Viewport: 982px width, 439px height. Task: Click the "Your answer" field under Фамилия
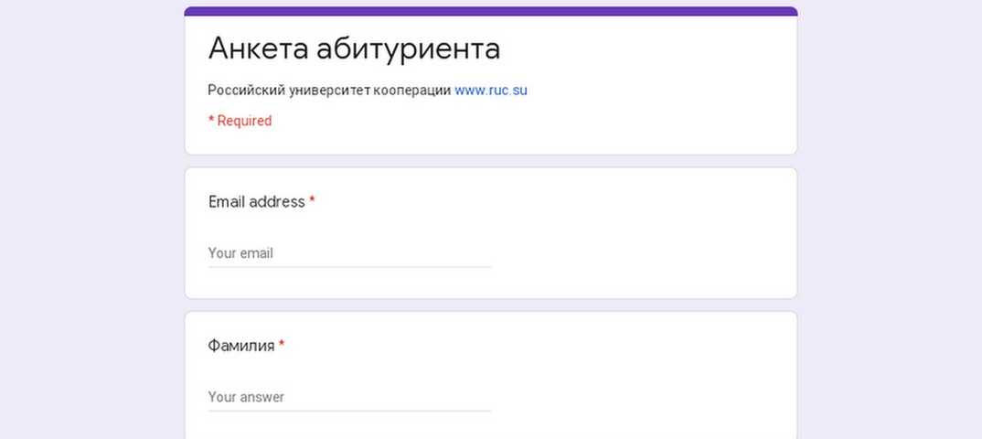(x=349, y=397)
